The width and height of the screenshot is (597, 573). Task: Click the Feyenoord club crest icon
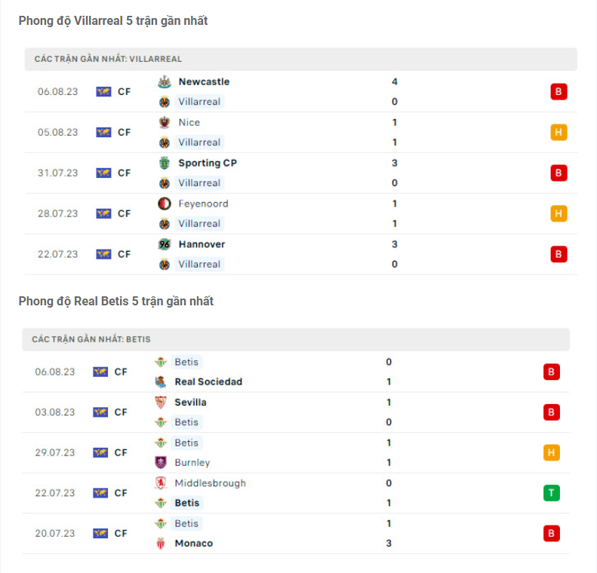(165, 204)
